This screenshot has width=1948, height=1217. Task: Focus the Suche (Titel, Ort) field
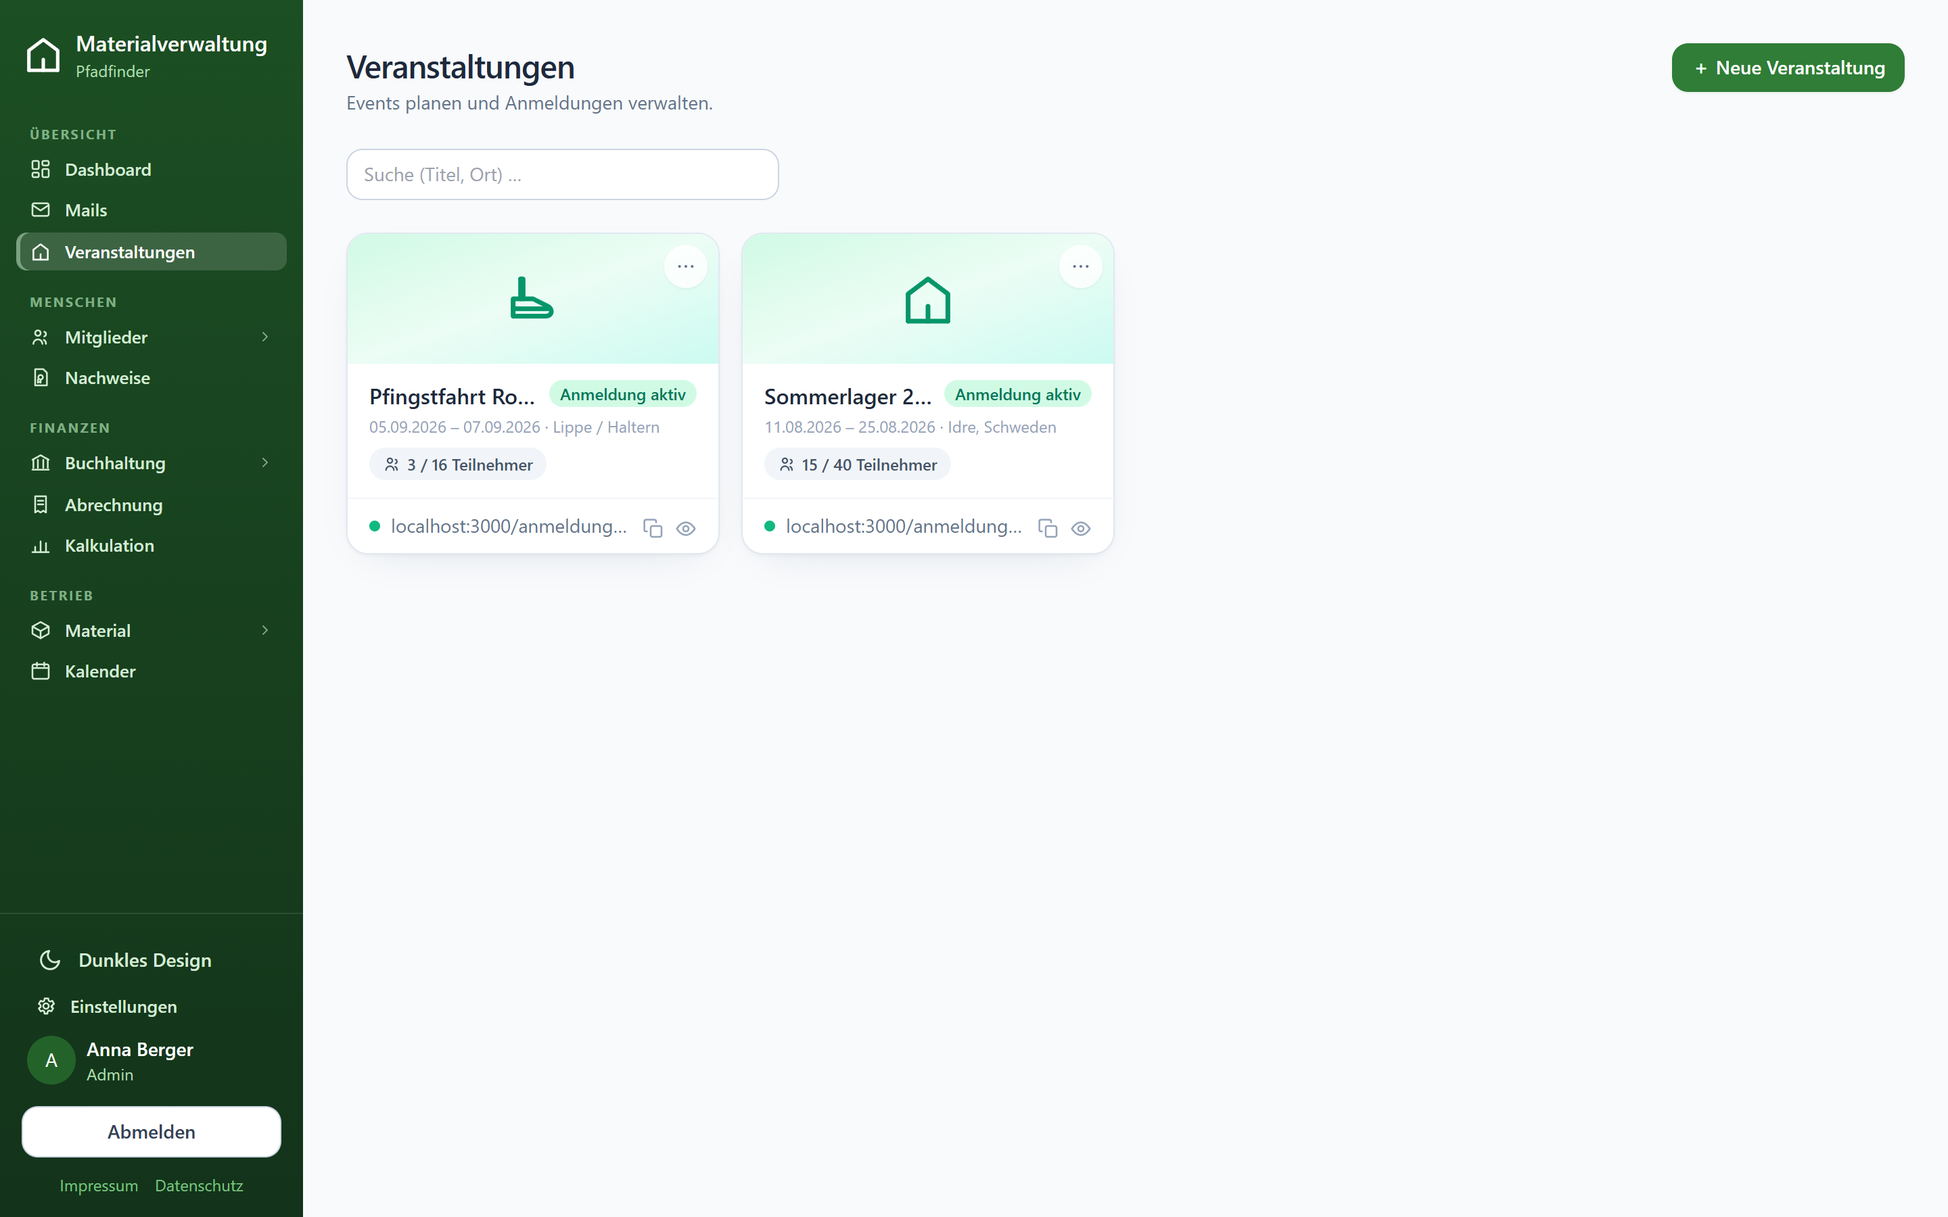tap(563, 174)
